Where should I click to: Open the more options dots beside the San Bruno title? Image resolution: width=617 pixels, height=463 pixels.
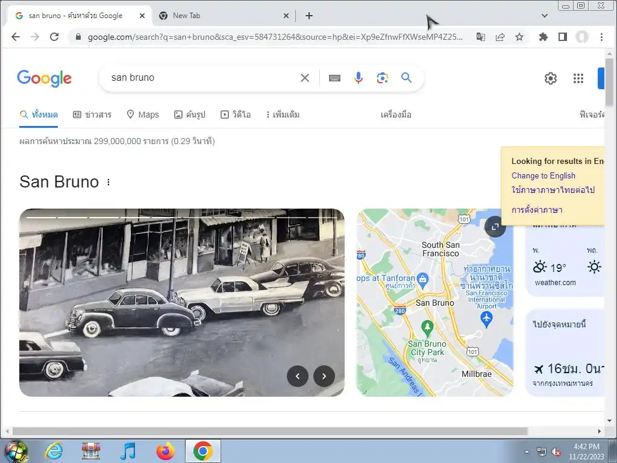108,182
